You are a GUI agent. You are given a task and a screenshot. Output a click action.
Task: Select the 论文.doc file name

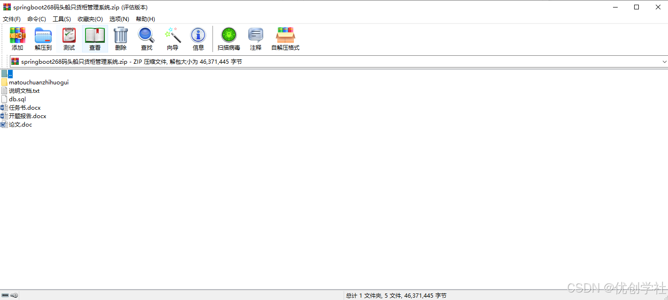[x=21, y=124]
